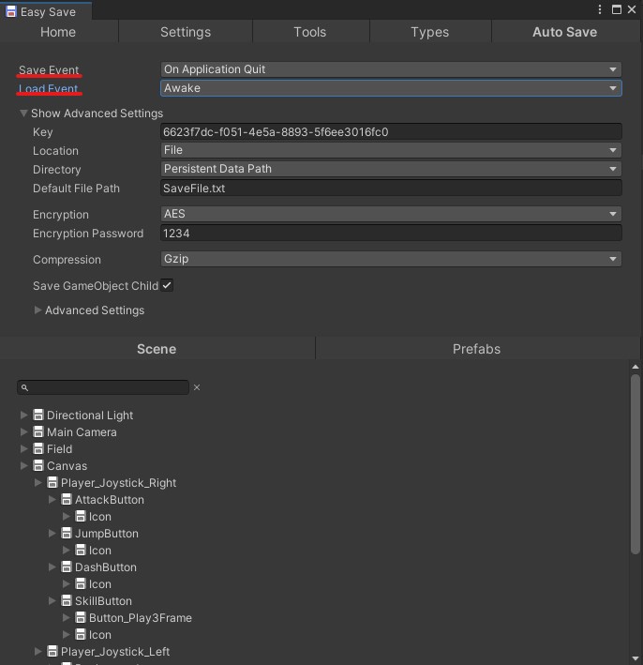Click the save icon beside Player_Joystick_Right

coord(52,482)
